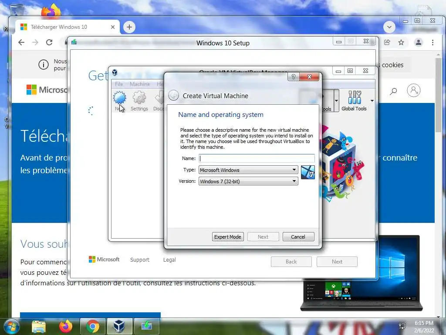Click the Microsoft logo on the webpage
Screen dimensions: 446x335
point(47,90)
